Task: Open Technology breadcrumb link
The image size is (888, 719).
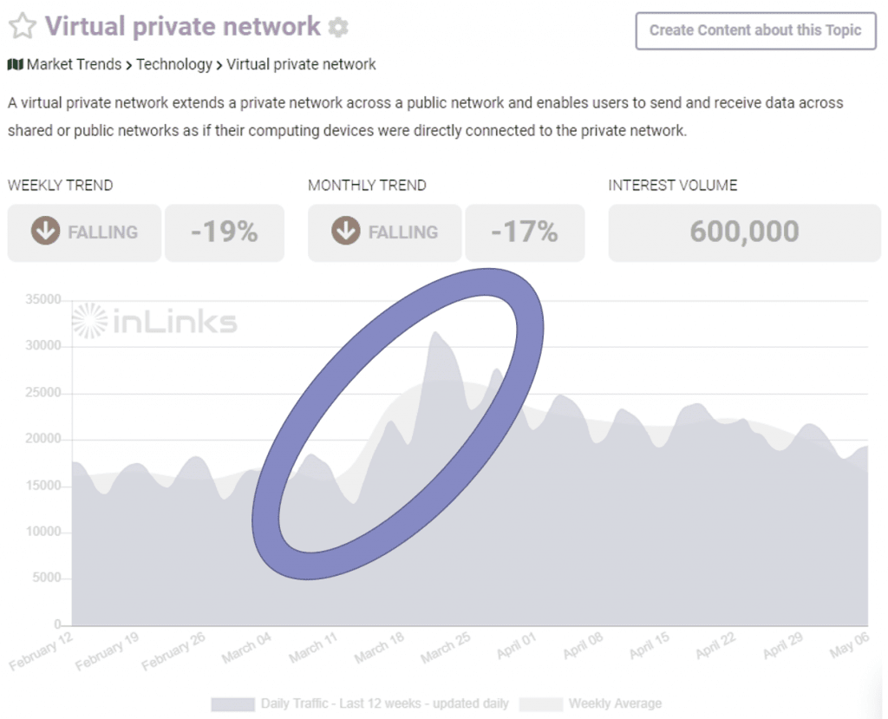Action: point(174,64)
